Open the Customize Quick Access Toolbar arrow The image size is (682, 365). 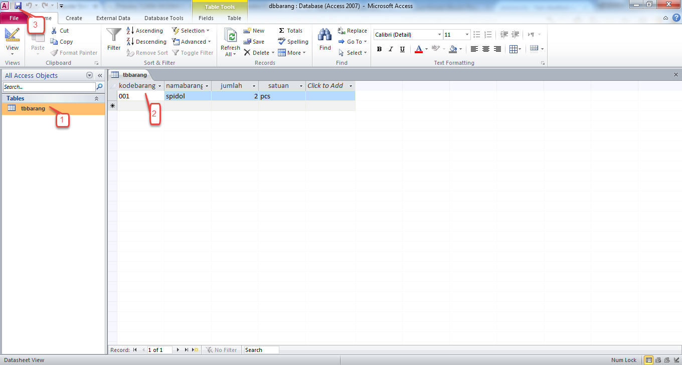tap(61, 6)
